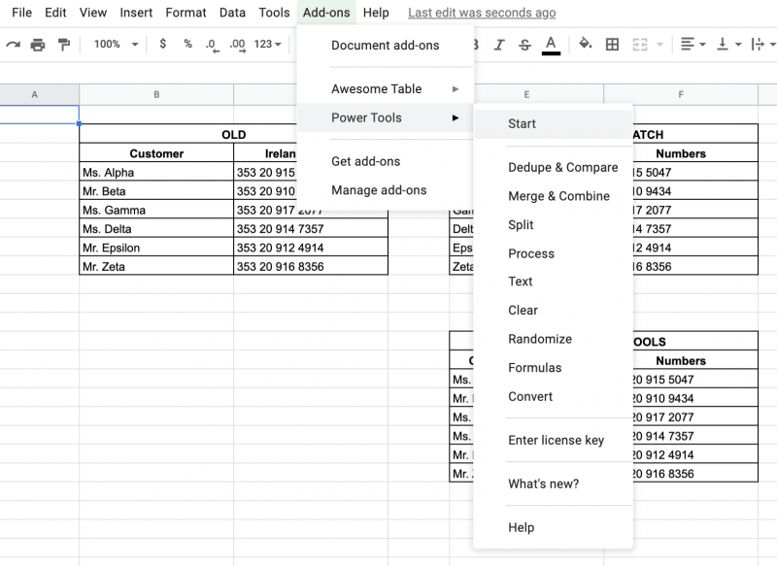Print the spreadsheet
Screen dimensions: 777x566
pos(38,45)
